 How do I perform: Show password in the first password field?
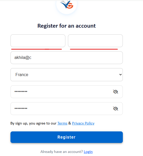[x=115, y=92]
